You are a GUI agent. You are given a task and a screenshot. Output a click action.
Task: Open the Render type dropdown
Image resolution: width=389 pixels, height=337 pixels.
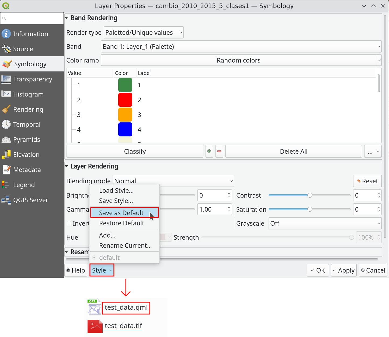pyautogui.click(x=144, y=33)
